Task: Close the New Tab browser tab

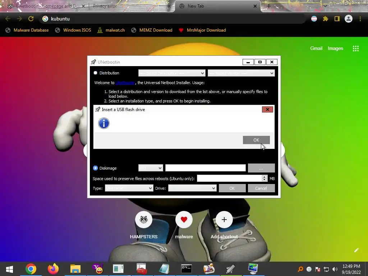Action: click(x=255, y=6)
